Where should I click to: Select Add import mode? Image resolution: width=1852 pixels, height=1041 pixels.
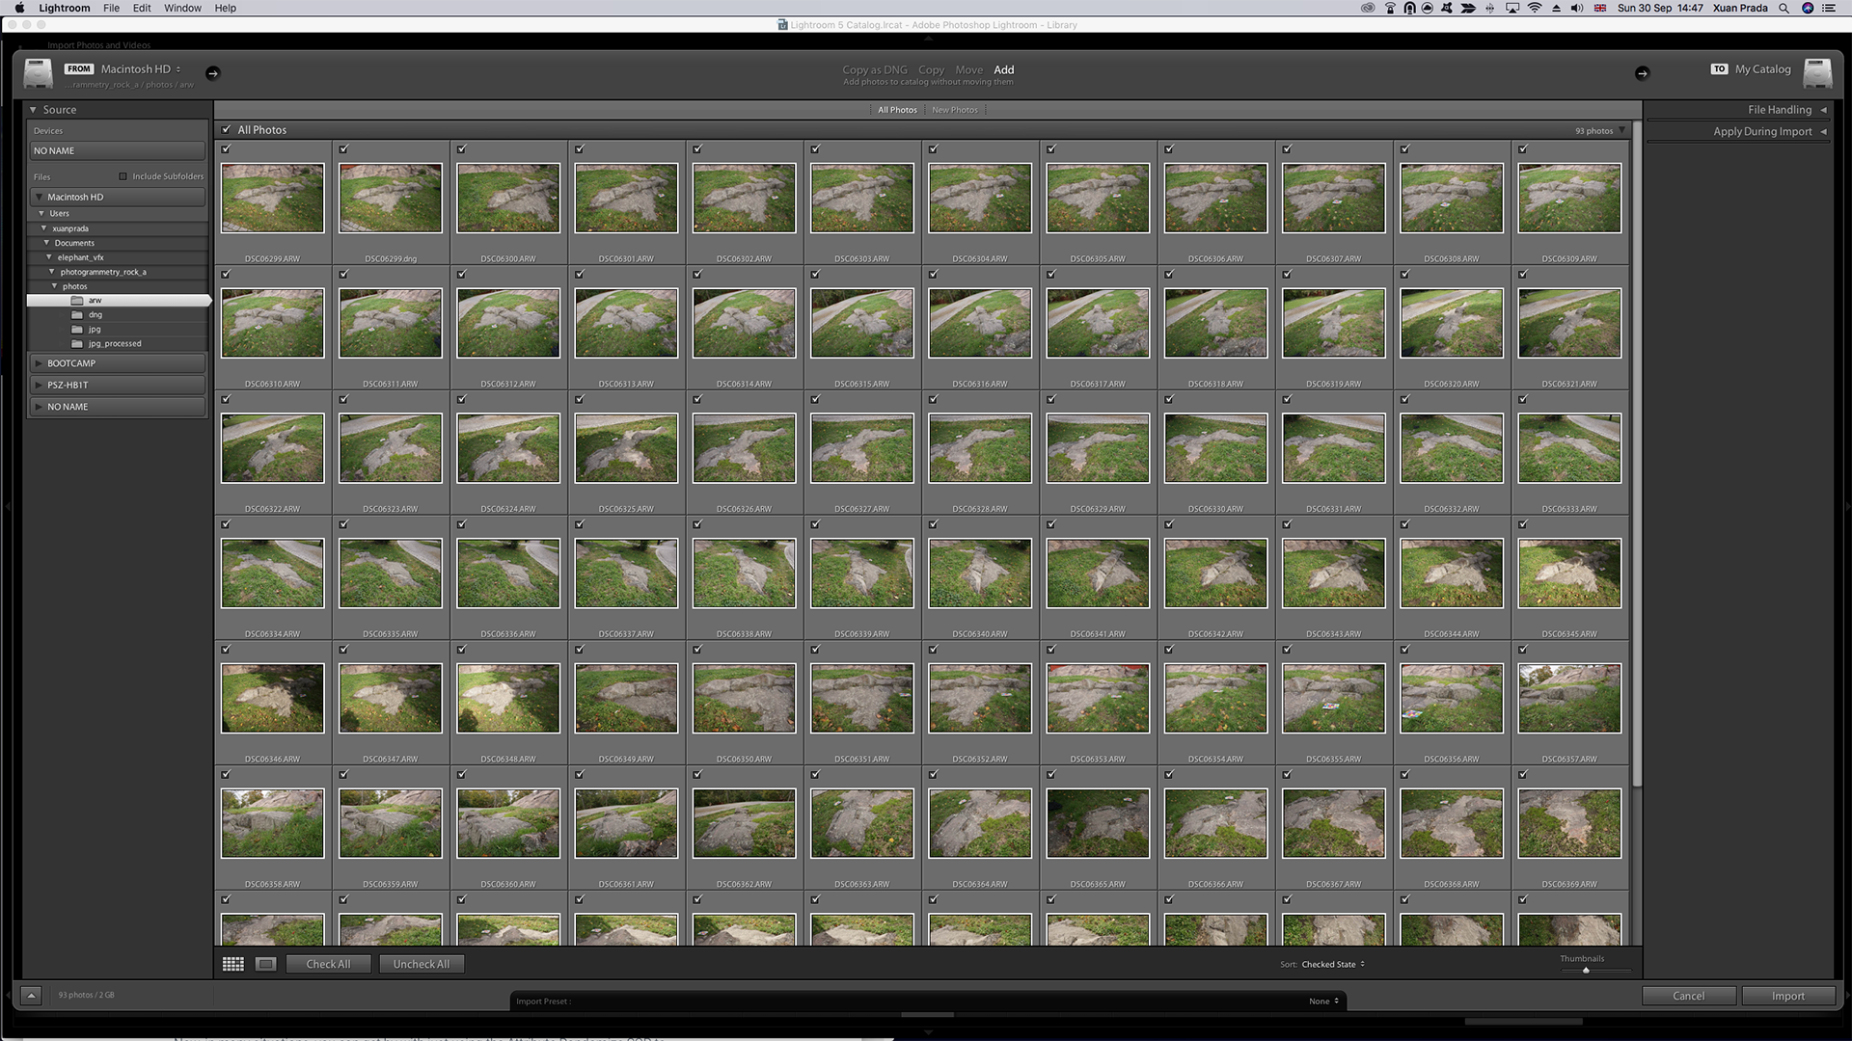(1004, 69)
